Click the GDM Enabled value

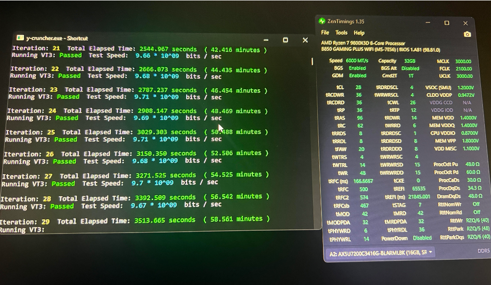[x=358, y=76]
